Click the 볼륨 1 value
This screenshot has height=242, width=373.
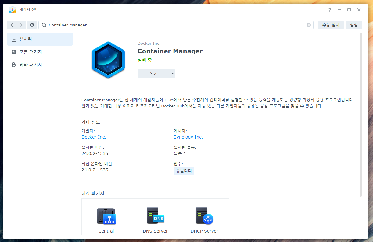180,153
